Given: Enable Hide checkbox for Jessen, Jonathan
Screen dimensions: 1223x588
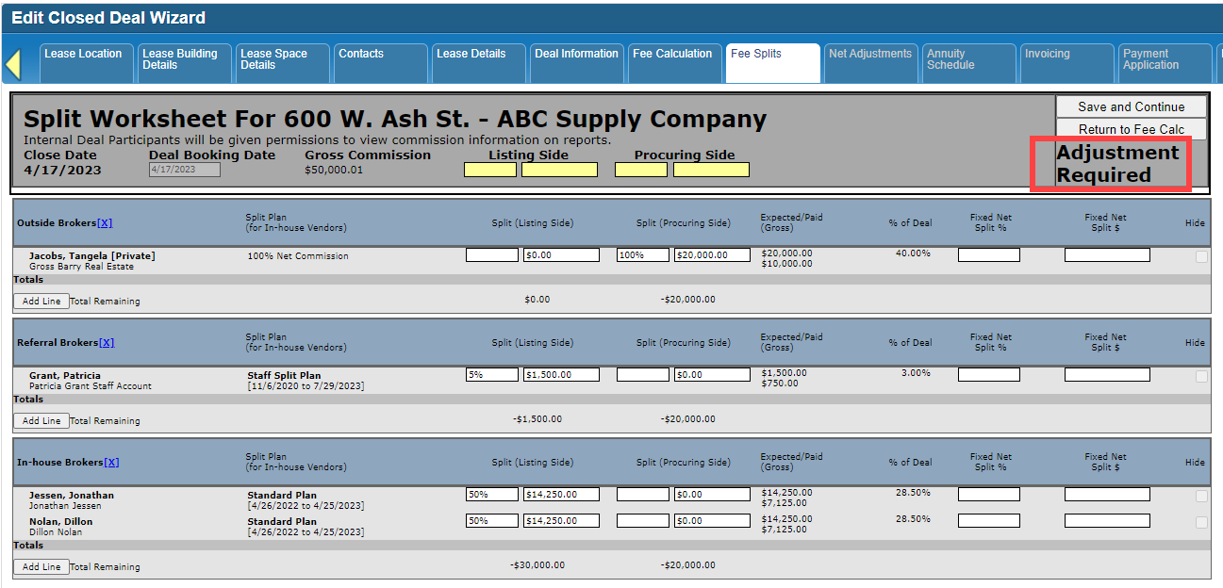Looking at the screenshot, I should click(x=1201, y=496).
